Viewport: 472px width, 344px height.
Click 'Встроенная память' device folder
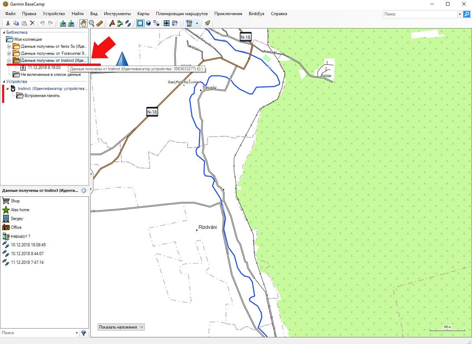tap(42, 96)
